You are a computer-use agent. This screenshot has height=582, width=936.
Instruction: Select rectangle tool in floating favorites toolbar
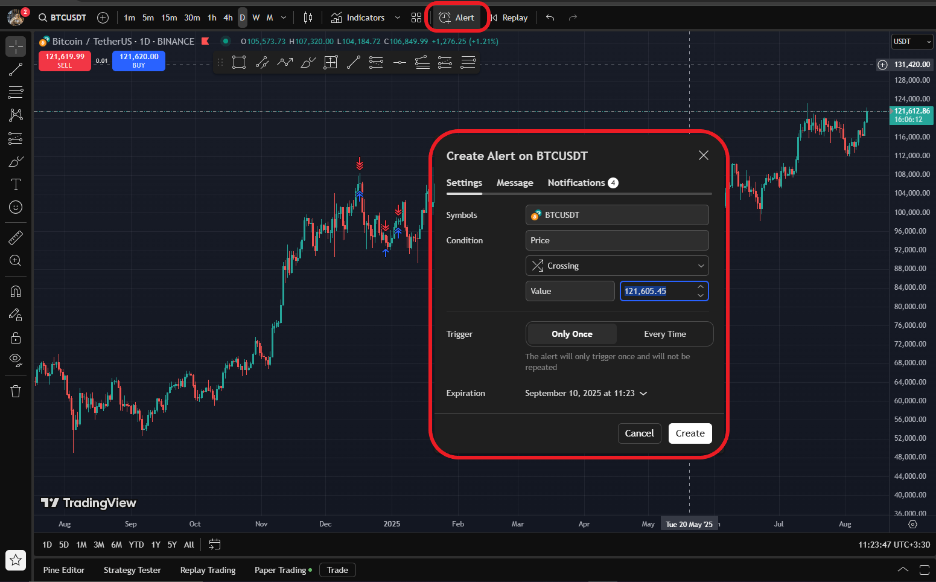pos(239,62)
